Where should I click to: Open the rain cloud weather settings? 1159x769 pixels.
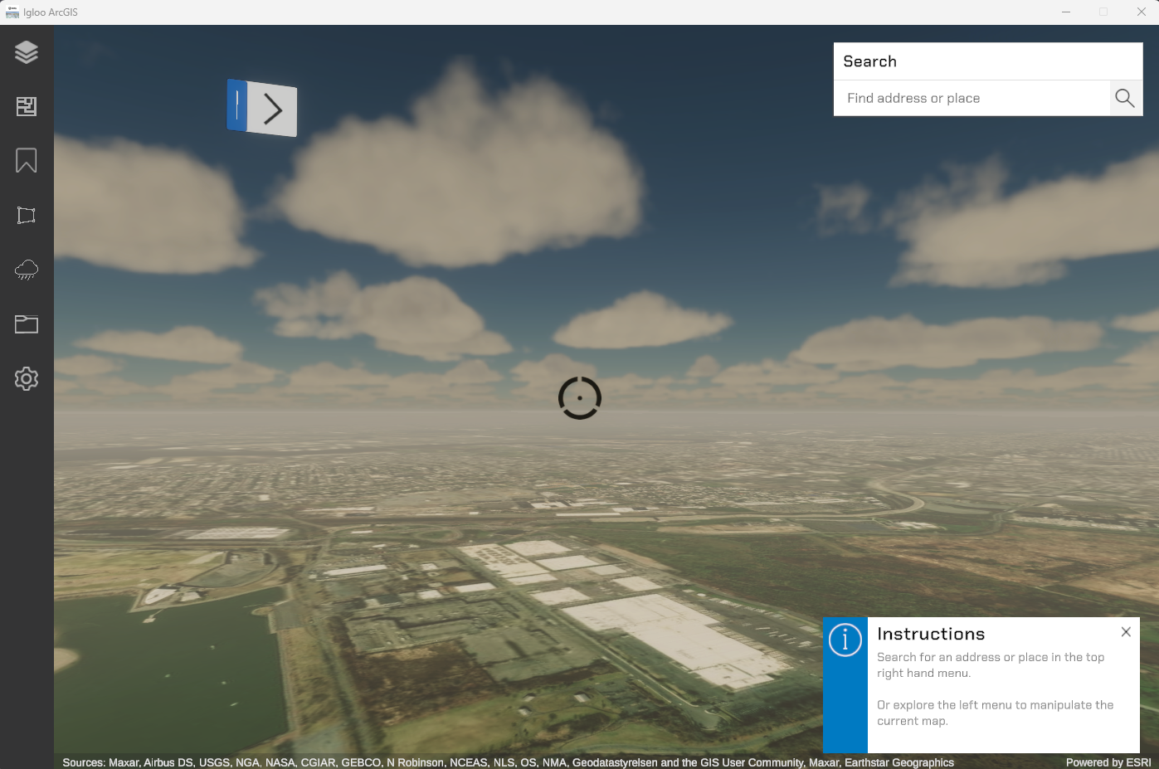(27, 270)
